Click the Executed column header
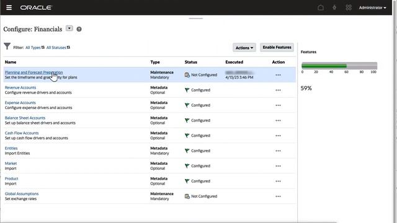 (234, 62)
